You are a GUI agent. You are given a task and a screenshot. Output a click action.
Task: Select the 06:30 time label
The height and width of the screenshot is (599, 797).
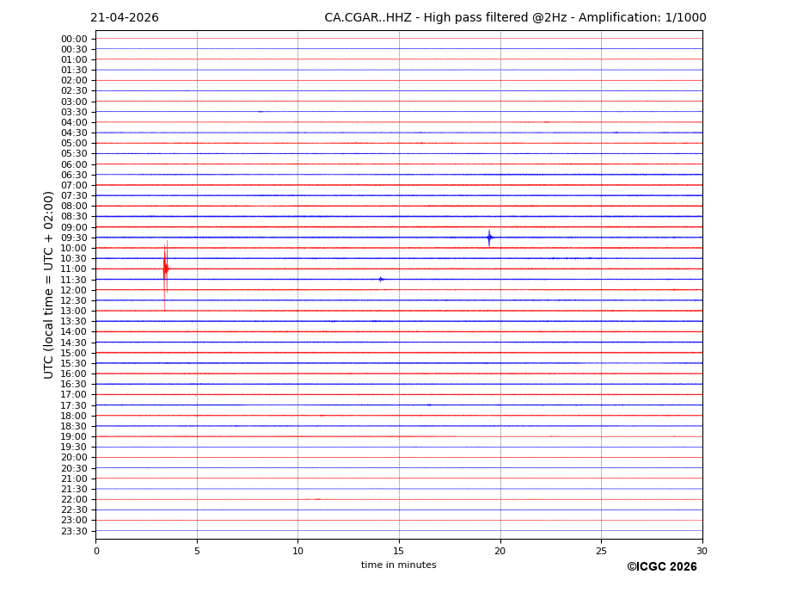click(x=74, y=175)
